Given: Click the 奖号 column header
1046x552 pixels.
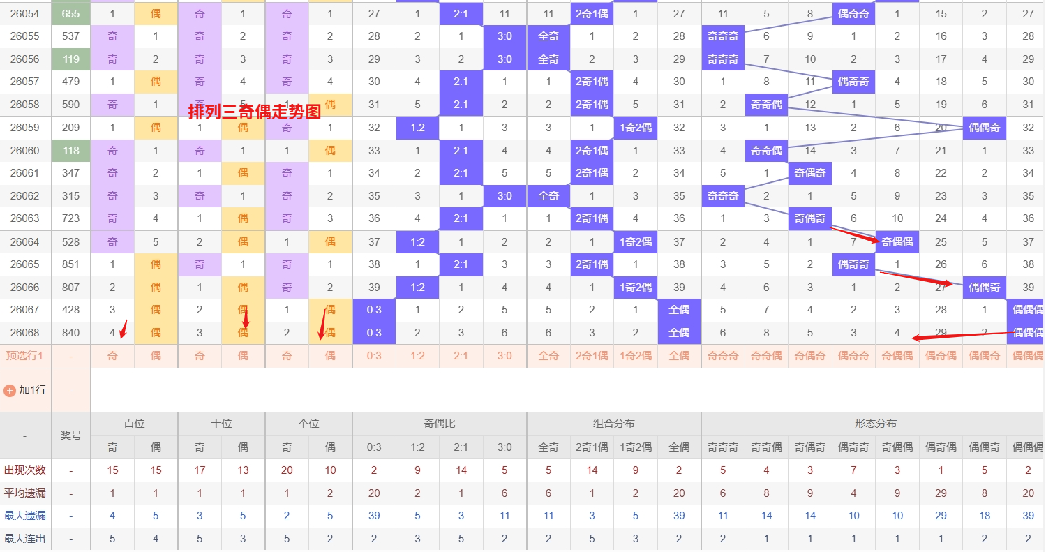Looking at the screenshot, I should pos(71,435).
